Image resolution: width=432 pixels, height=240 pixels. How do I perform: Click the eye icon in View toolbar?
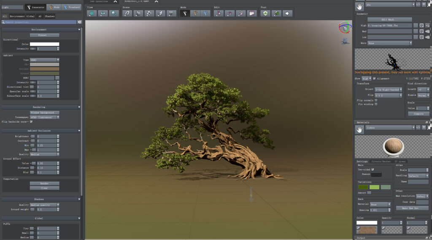tap(103, 13)
